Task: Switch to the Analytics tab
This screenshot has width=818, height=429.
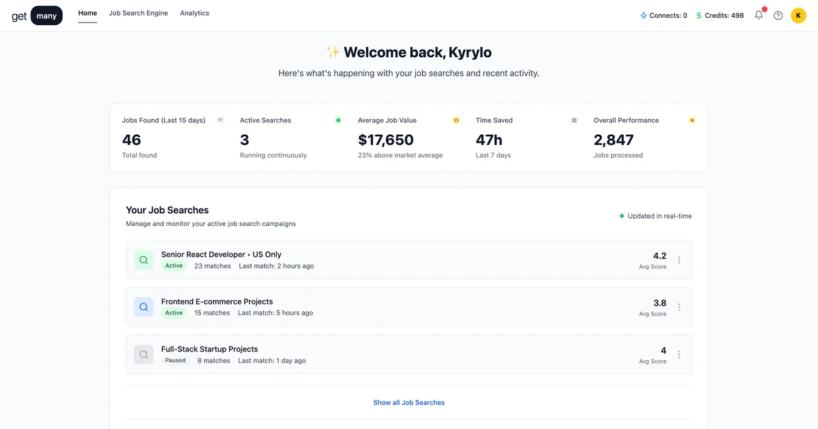Action: click(194, 13)
